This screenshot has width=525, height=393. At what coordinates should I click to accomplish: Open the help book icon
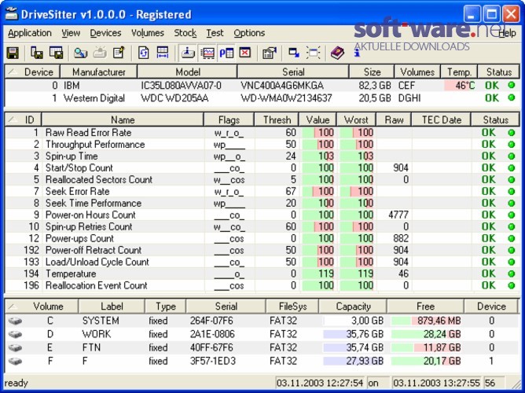pos(337,53)
